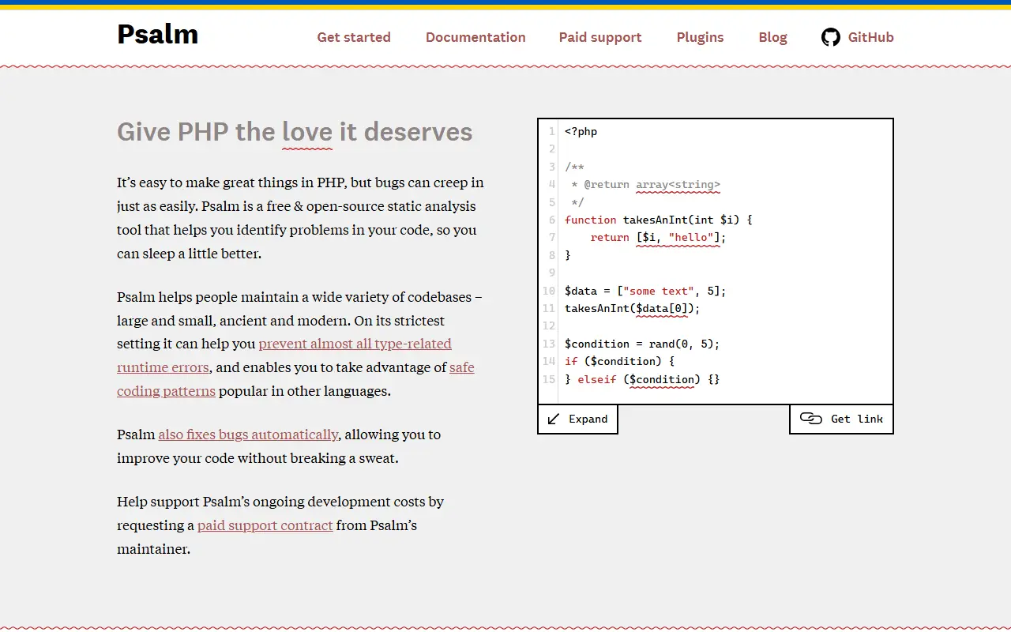This screenshot has width=1011, height=632.
Task: Click the function takesAnInt declaration line
Action: 659,220
